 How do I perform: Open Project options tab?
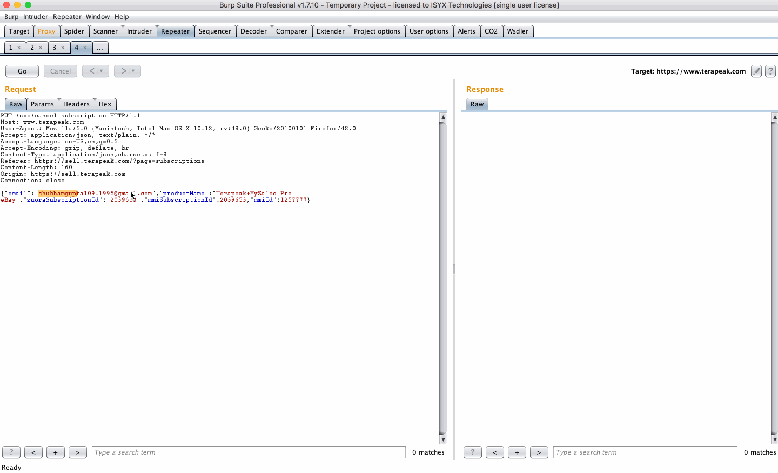click(x=377, y=31)
